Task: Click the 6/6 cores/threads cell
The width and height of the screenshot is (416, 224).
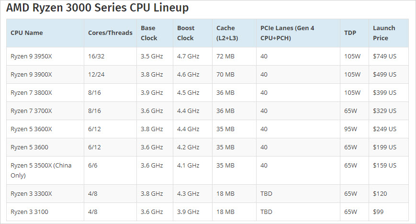Action: point(93,166)
